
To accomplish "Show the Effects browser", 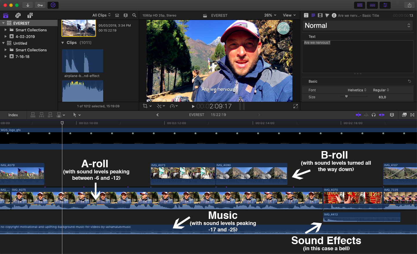I will click(x=404, y=115).
